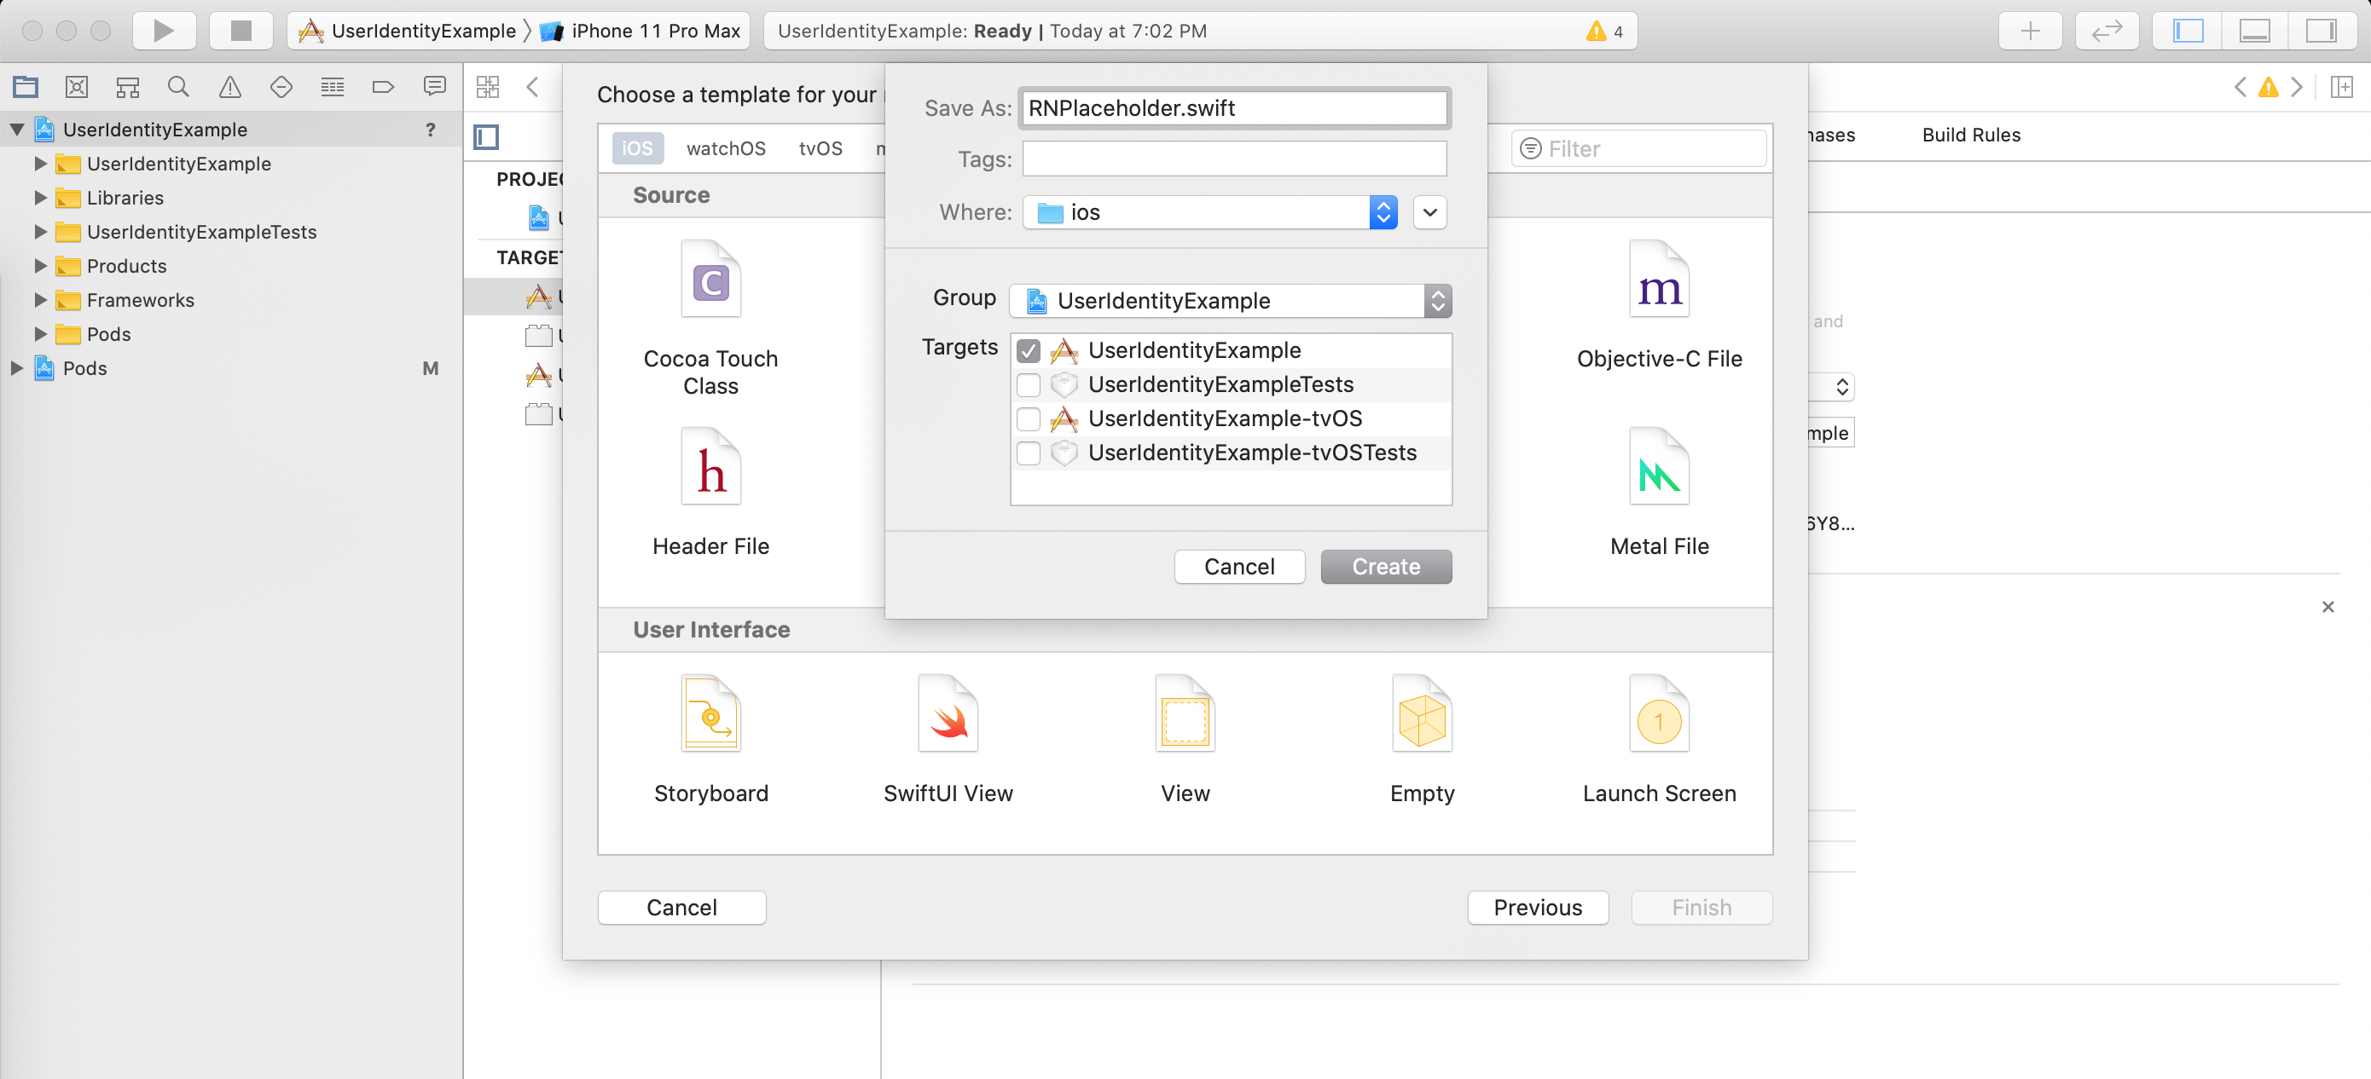Uncheck the UserIdentityExample target checkbox
2371x1079 pixels.
[1028, 350]
